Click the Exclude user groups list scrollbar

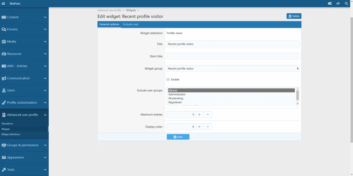(298, 96)
